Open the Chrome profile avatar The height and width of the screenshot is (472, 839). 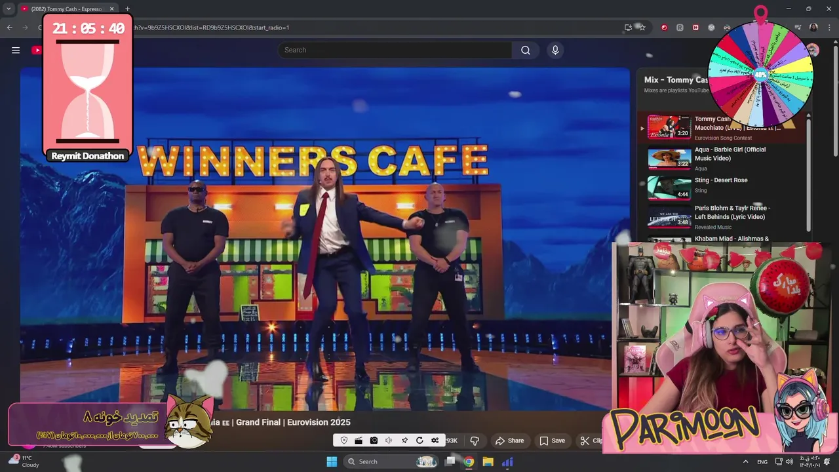[x=813, y=28]
